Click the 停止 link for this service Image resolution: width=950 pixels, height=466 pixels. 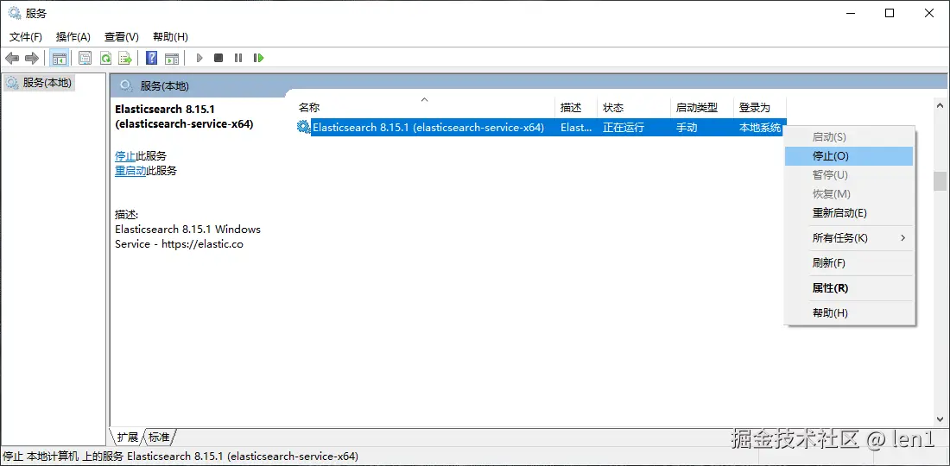125,156
